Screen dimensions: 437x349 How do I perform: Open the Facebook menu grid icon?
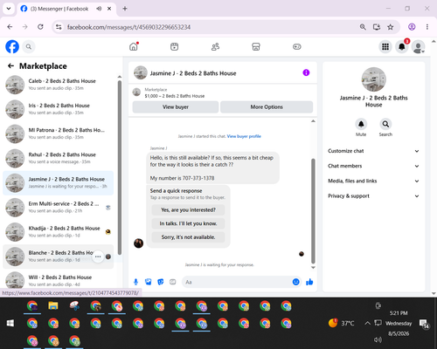click(x=385, y=46)
